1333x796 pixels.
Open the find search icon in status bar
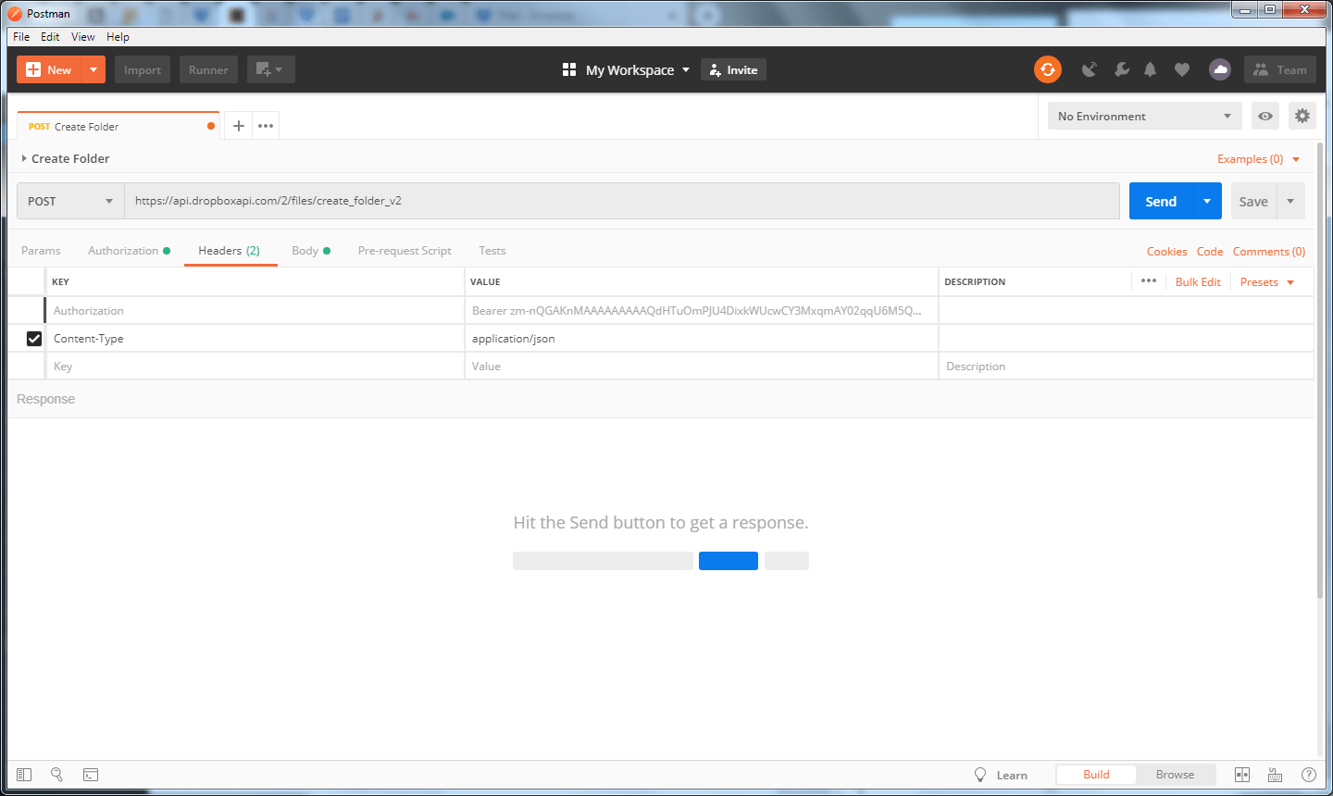(56, 775)
